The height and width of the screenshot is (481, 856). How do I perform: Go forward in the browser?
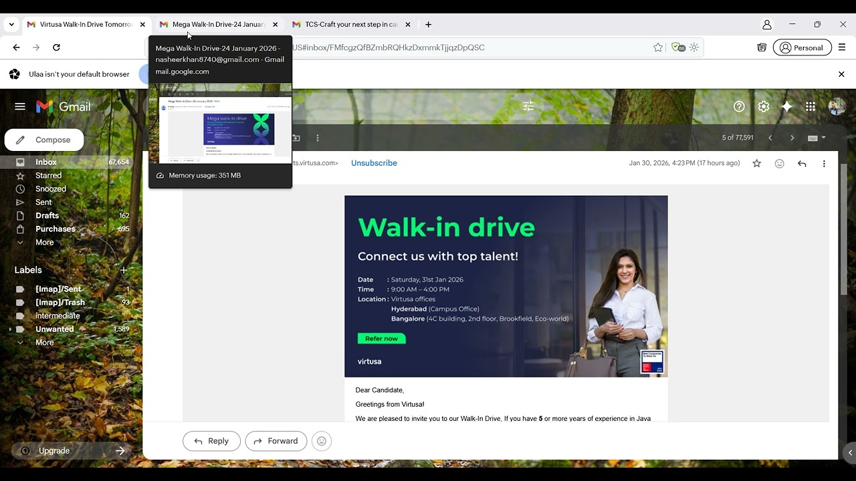coord(36,47)
